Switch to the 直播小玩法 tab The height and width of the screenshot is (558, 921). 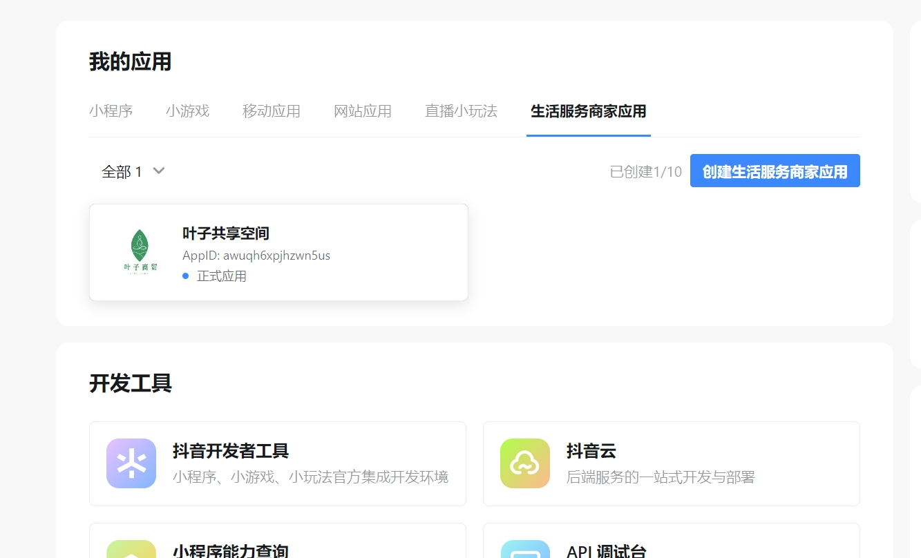pos(461,111)
